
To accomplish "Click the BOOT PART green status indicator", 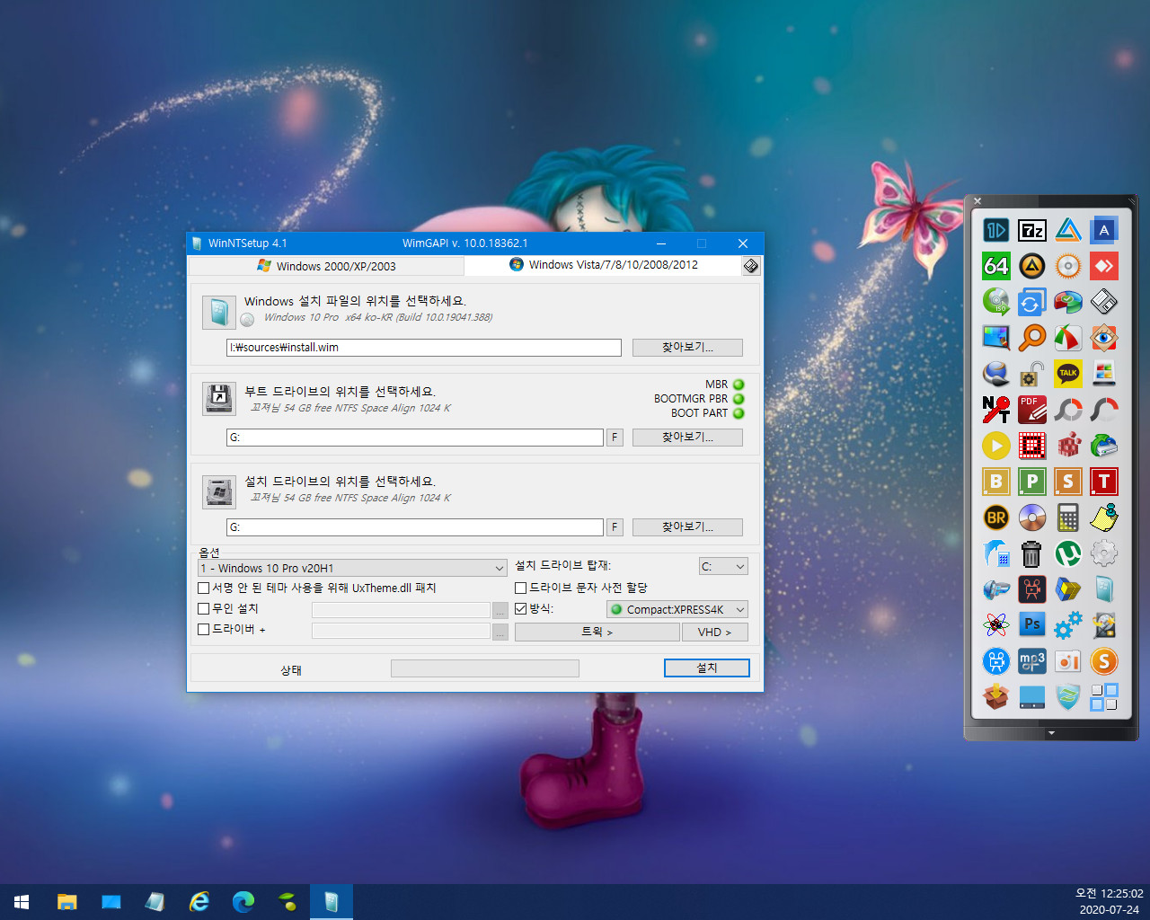I will [x=739, y=413].
